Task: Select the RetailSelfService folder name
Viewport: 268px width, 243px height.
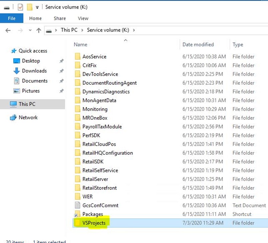Action: pos(100,170)
